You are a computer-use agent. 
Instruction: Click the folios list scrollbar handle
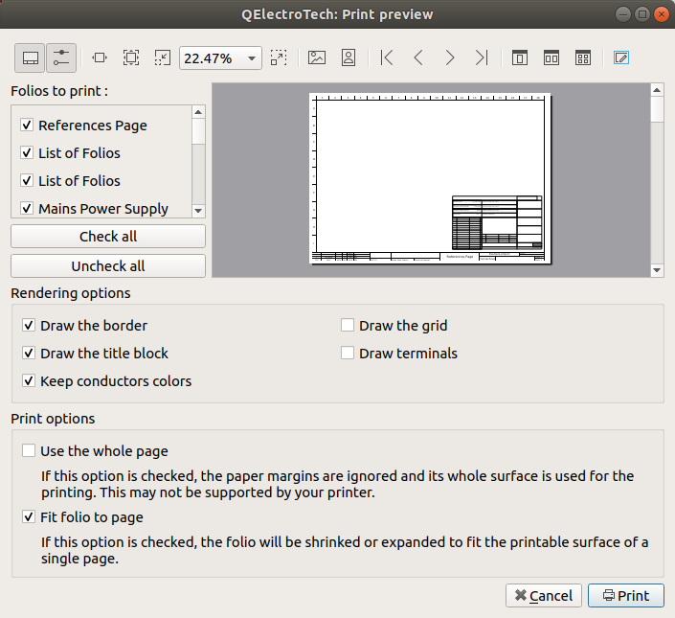(x=198, y=132)
